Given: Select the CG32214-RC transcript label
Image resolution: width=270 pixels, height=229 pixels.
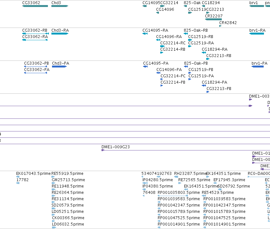Looking at the screenshot, I should coord(173,43).
